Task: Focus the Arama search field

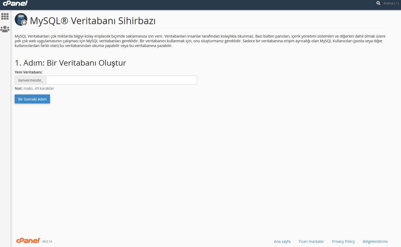Action: point(391,3)
